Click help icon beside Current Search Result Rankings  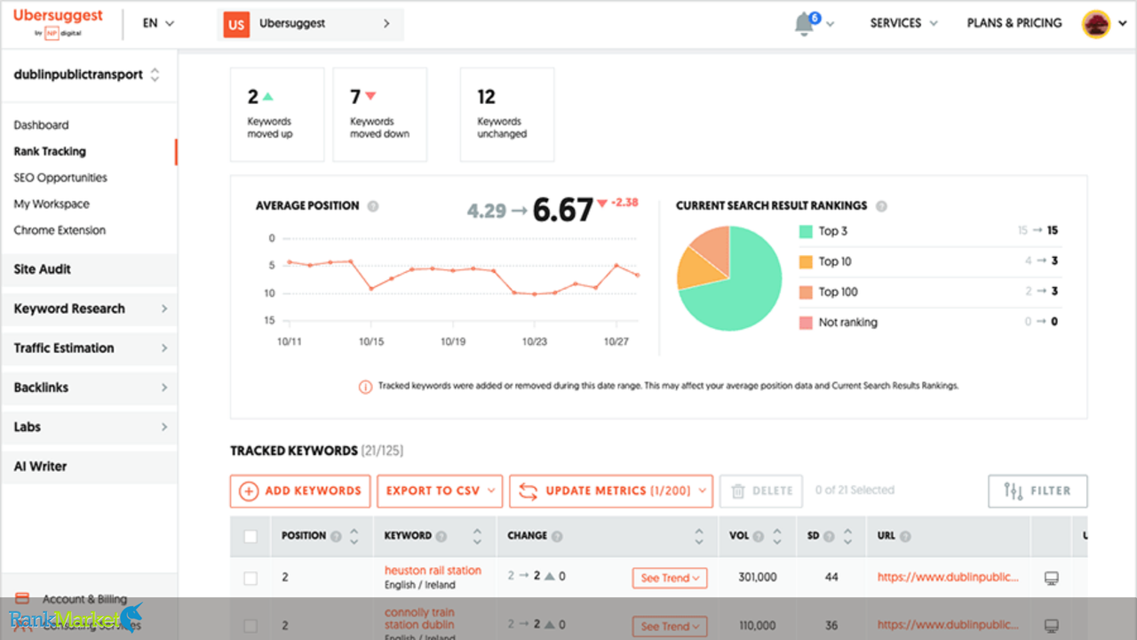[x=881, y=206]
